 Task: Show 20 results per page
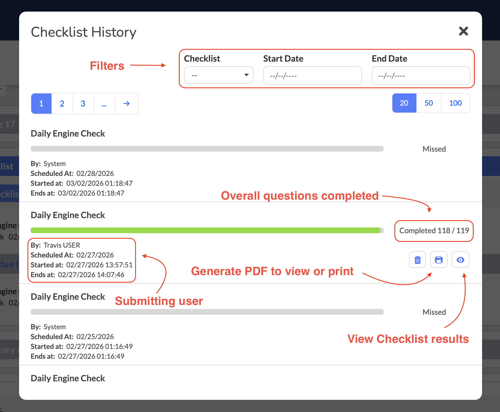404,103
